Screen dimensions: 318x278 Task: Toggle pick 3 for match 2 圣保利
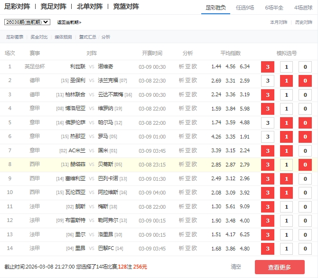(268, 81)
